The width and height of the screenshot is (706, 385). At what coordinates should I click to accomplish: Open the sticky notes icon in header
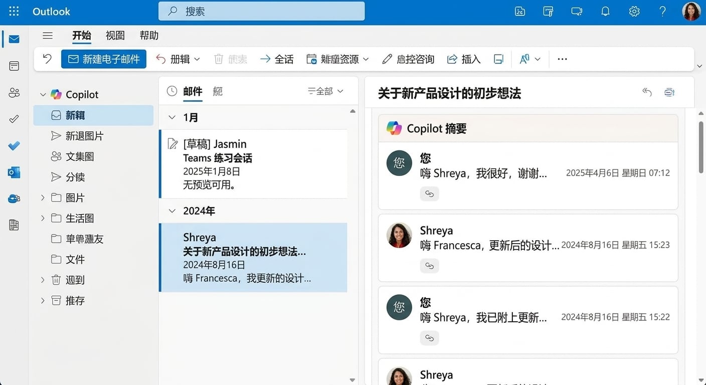click(548, 12)
